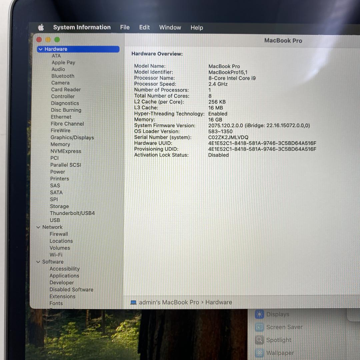
Task: Open the System Information menu
Action: (x=82, y=27)
